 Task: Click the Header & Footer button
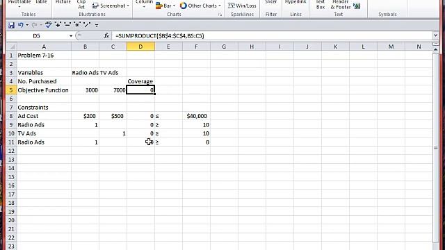340,4
